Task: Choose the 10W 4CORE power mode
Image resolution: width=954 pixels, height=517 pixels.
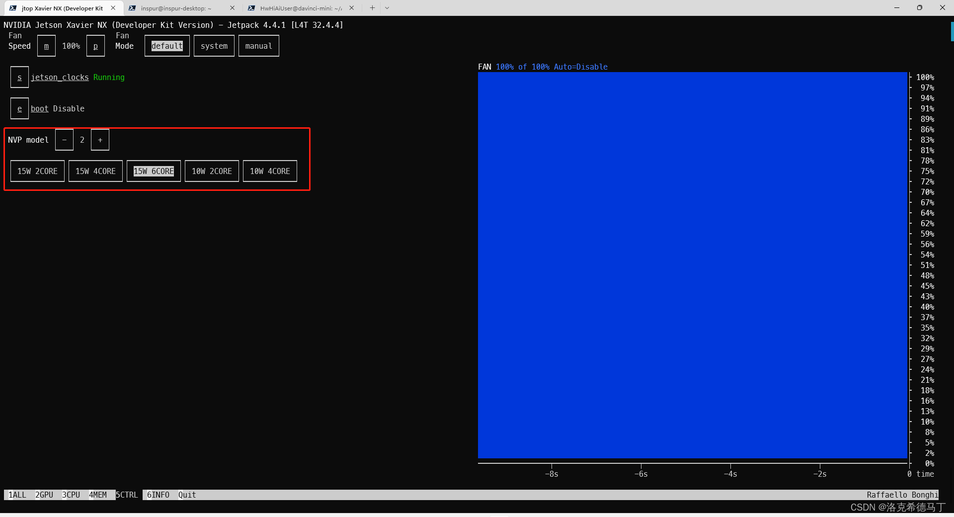Action: point(270,172)
